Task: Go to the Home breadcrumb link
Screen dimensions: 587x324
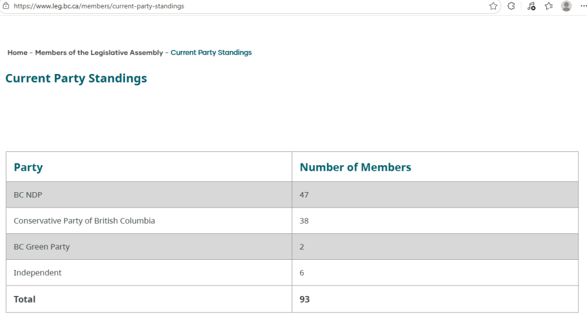Action: click(17, 53)
